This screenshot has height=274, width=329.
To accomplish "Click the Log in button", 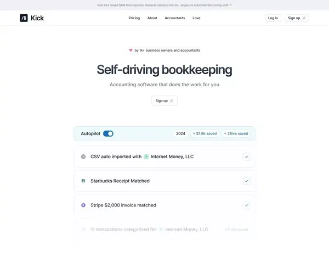I will [273, 18].
